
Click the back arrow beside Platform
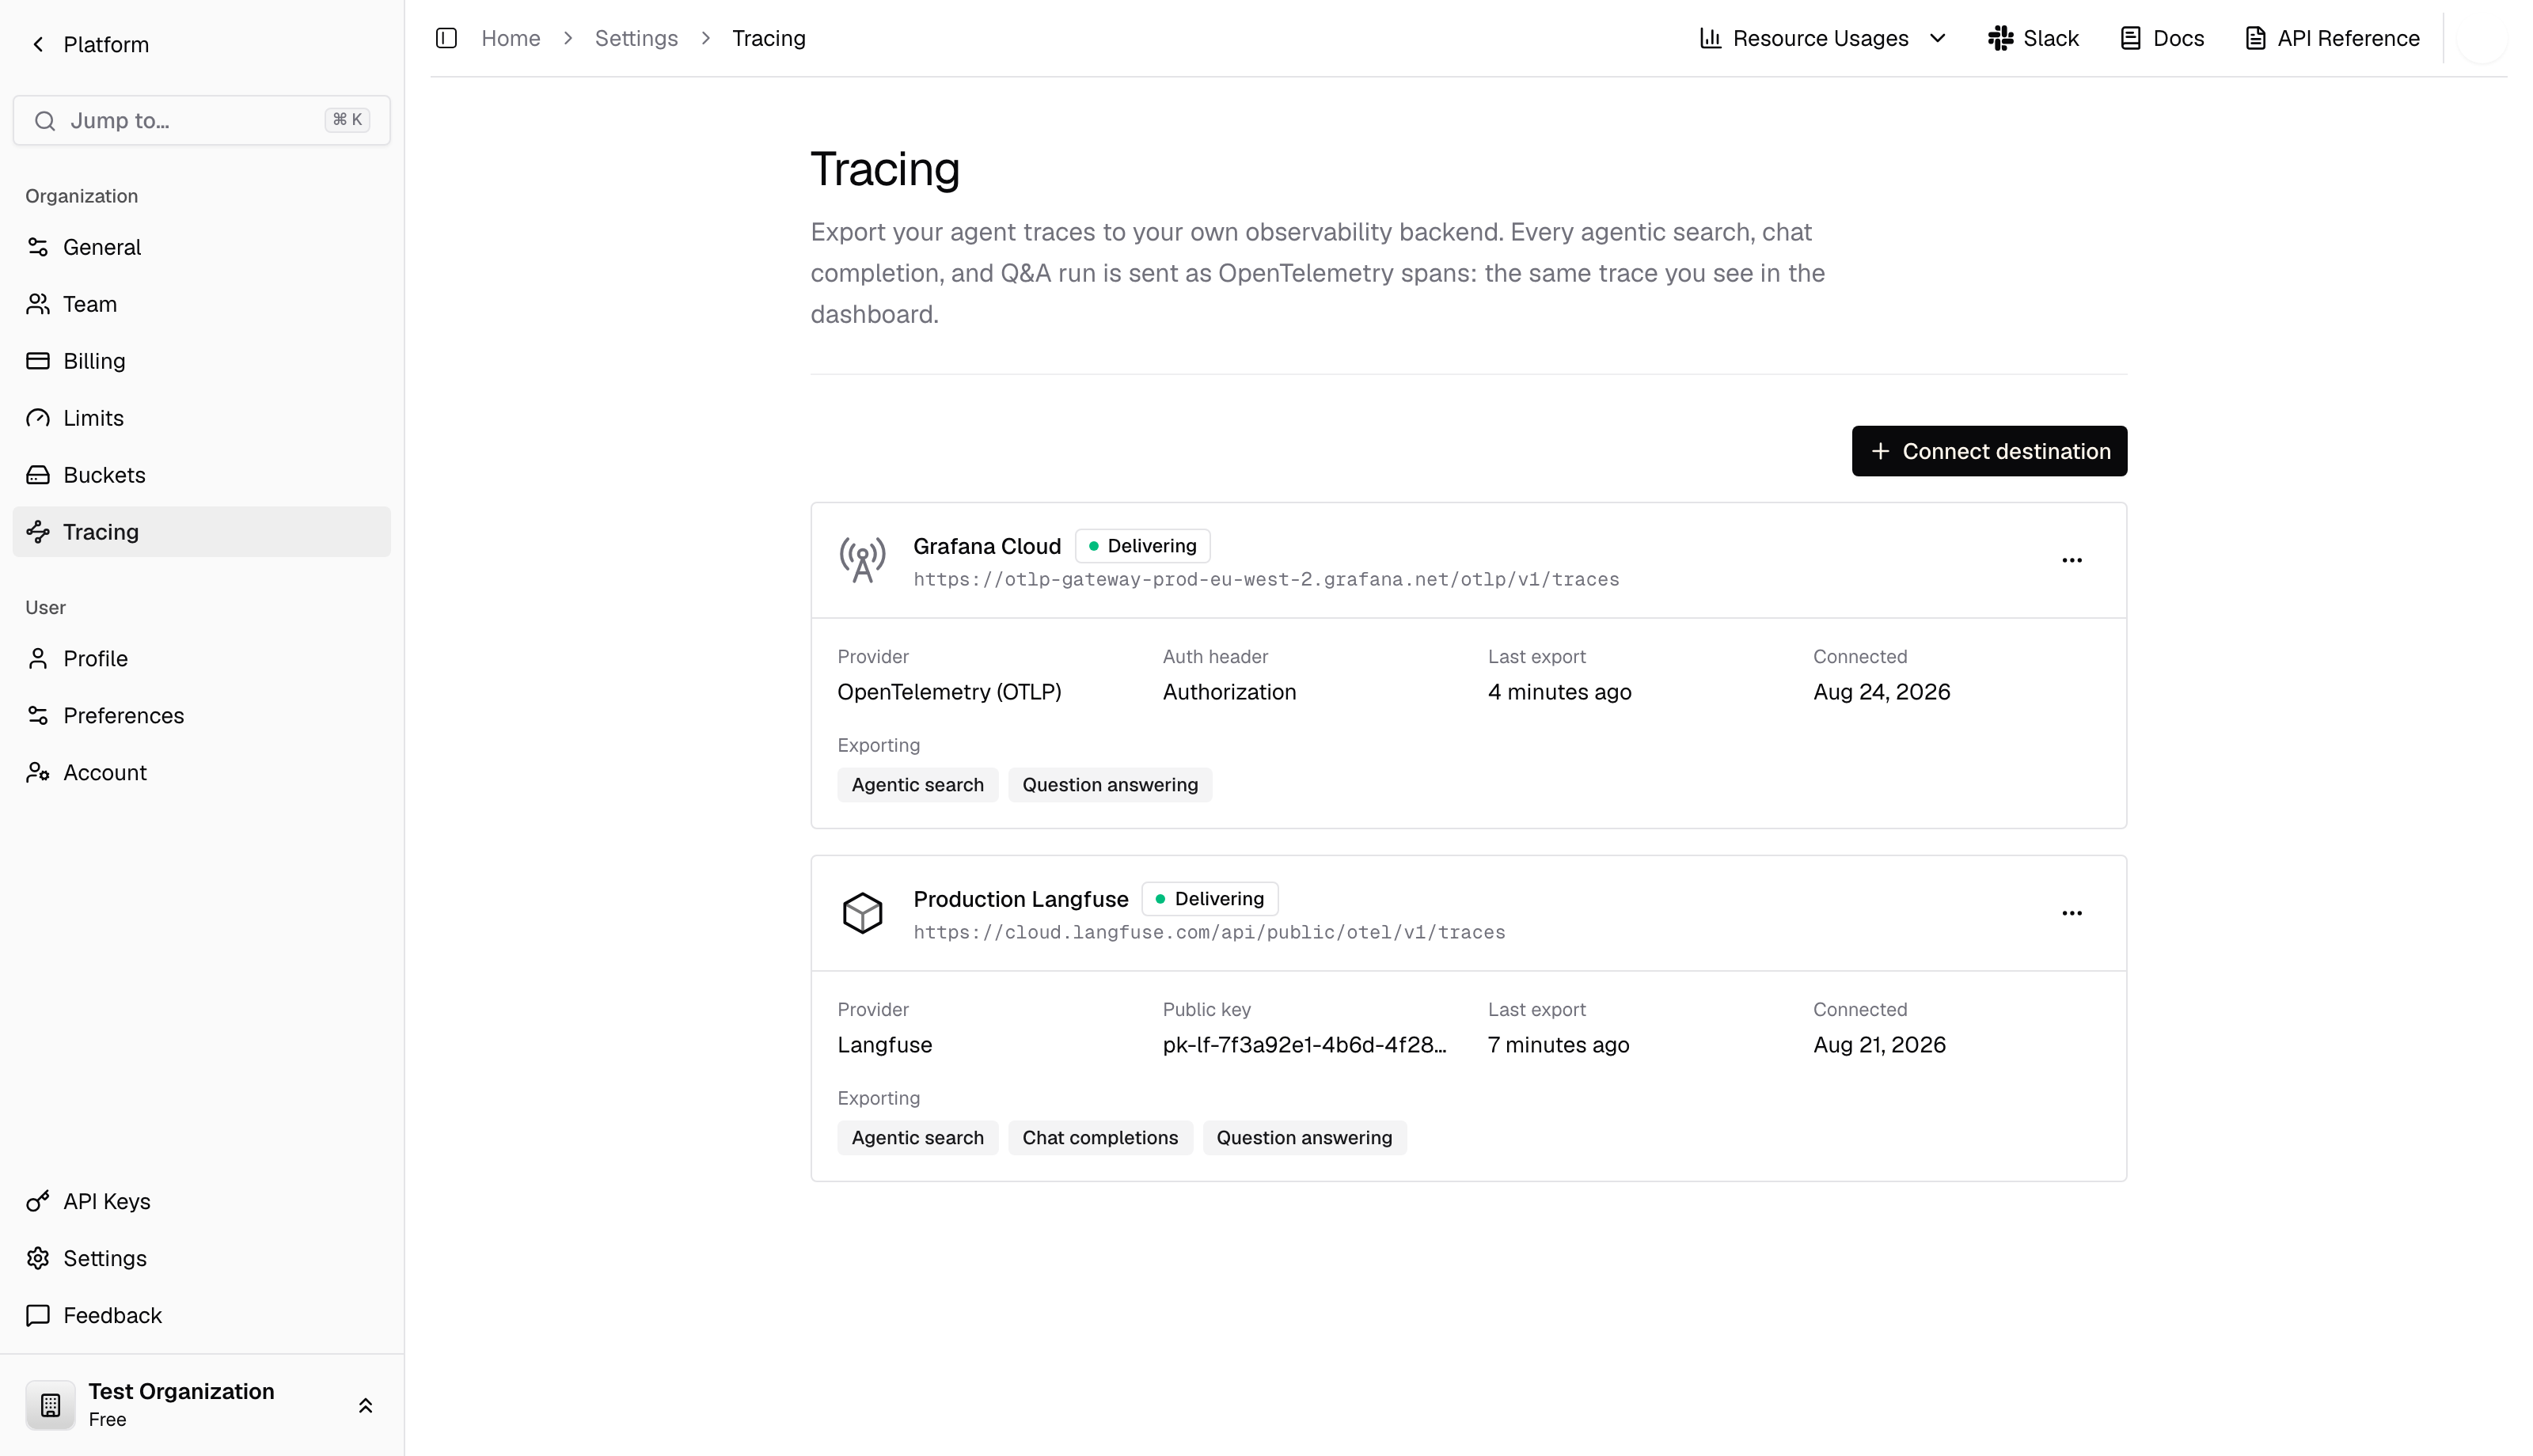38,44
